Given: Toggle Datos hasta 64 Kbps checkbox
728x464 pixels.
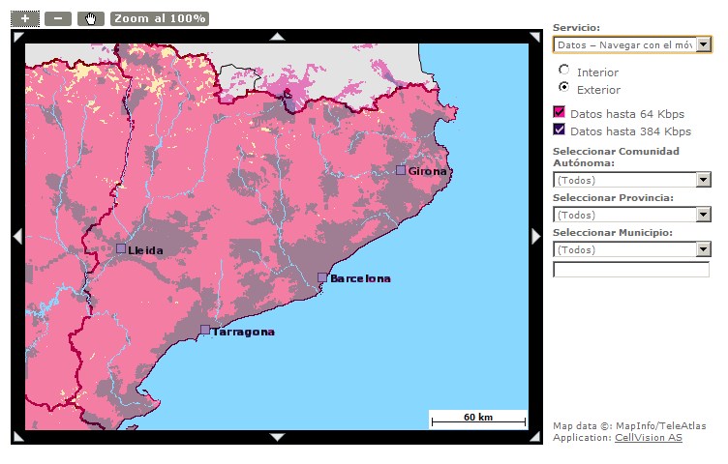Looking at the screenshot, I should click(x=559, y=112).
